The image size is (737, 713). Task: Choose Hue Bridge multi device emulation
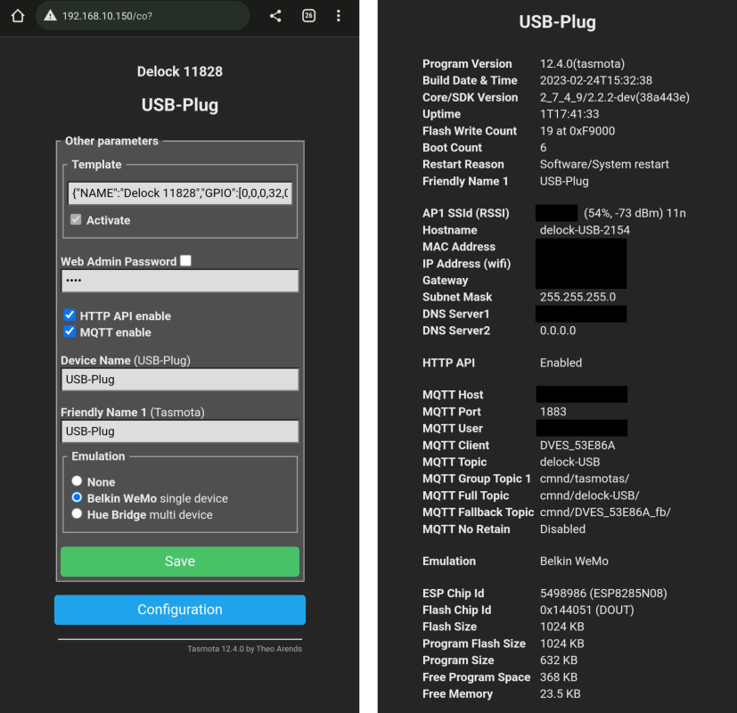77,514
